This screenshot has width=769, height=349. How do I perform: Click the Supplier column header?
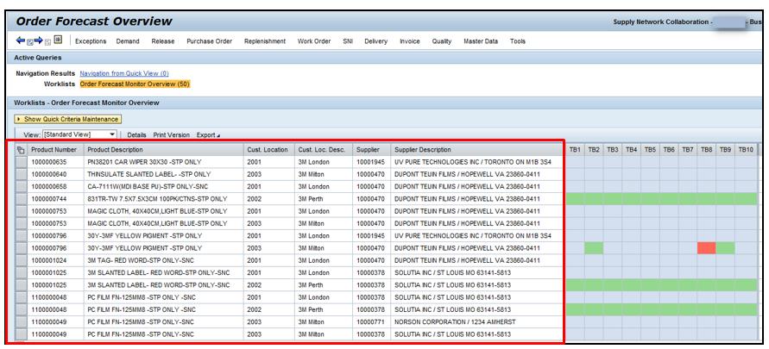click(x=371, y=150)
